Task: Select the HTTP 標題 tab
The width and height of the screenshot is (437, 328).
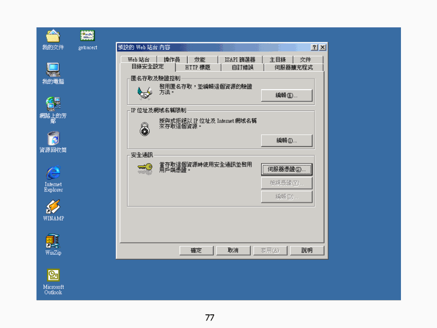Action: tap(198, 68)
